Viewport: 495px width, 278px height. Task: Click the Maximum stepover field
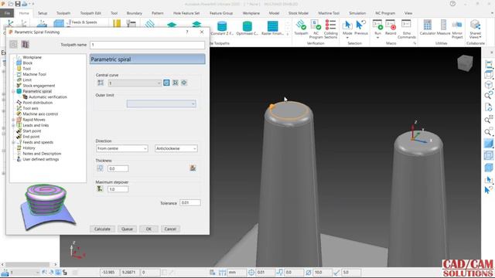[118, 189]
